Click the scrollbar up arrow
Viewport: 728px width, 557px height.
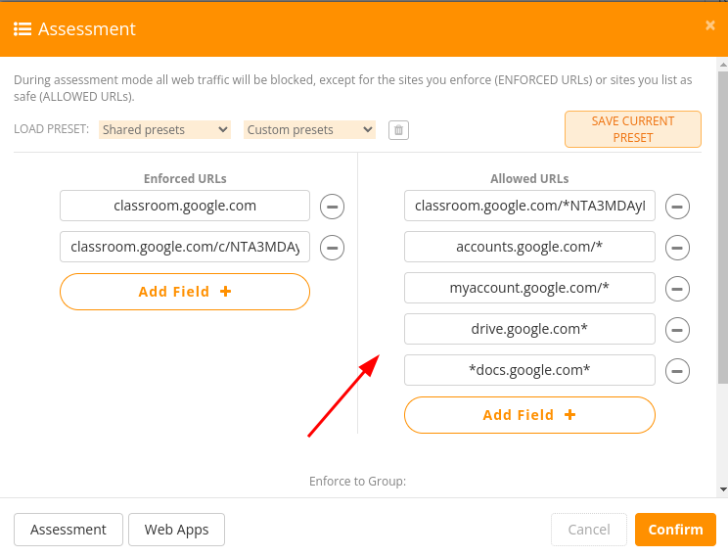pyautogui.click(x=723, y=65)
